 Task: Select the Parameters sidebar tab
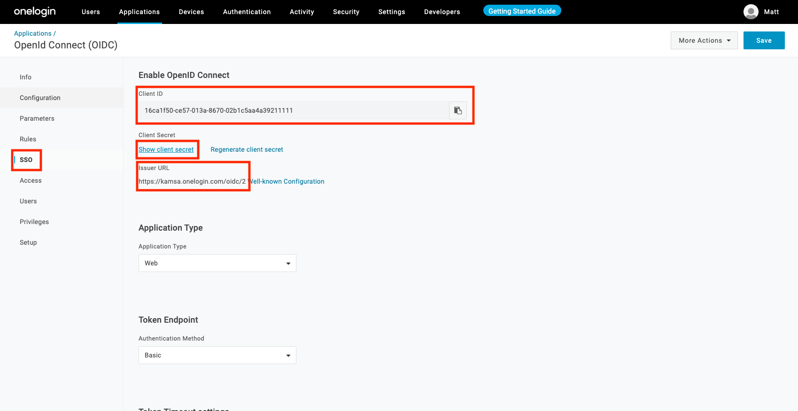[x=62, y=118]
